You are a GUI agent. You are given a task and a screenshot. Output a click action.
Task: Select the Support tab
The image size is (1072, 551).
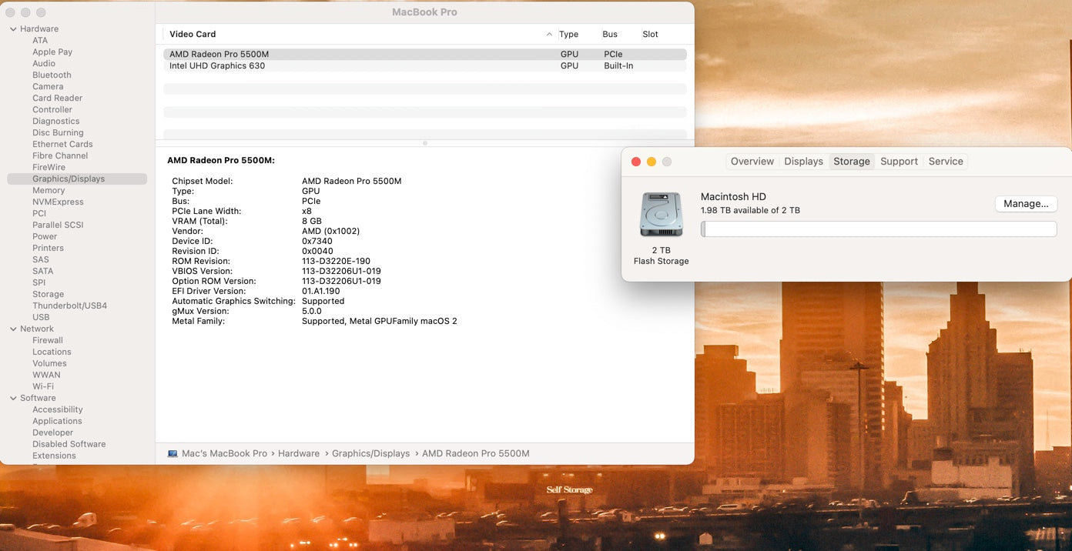pyautogui.click(x=899, y=162)
